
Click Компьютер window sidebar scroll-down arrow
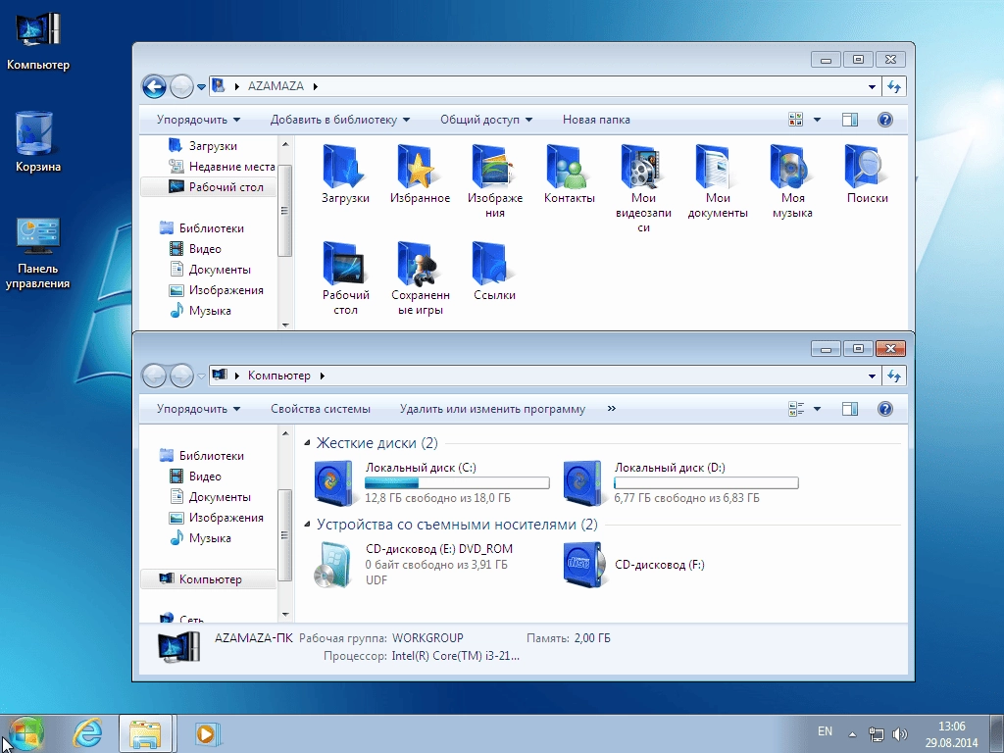click(x=285, y=615)
